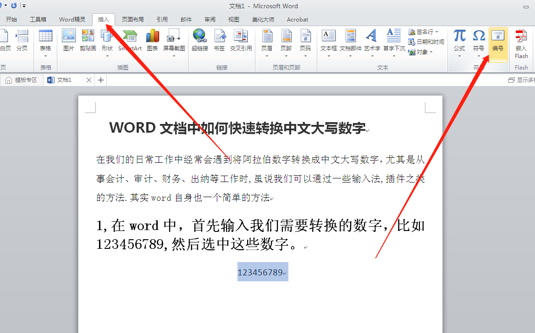The width and height of the screenshot is (535, 333).
Task: Open the 符号 symbol menu
Action: click(479, 43)
